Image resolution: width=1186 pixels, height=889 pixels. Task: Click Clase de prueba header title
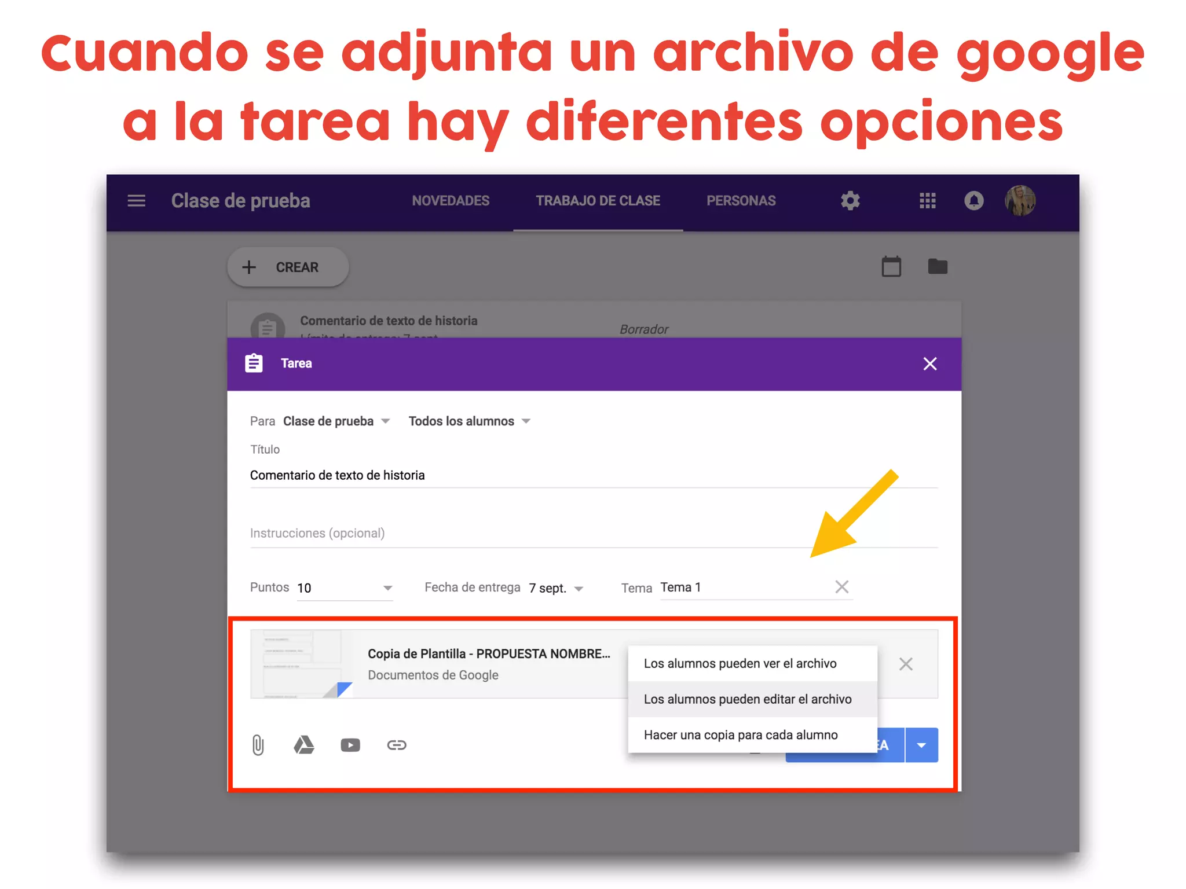(240, 201)
